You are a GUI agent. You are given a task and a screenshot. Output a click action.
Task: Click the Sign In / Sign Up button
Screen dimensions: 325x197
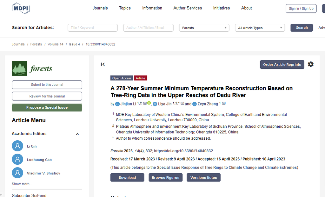click(x=301, y=9)
